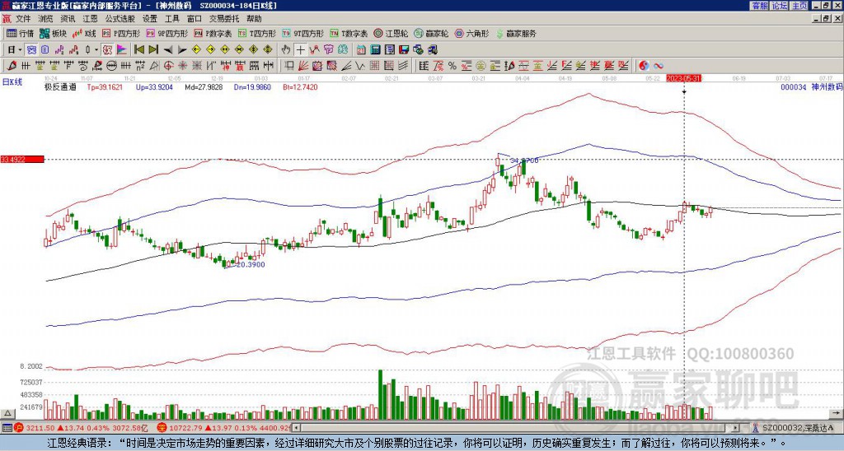844x451 pixels.
Task: Click the 日K线 label
Action: point(12,82)
